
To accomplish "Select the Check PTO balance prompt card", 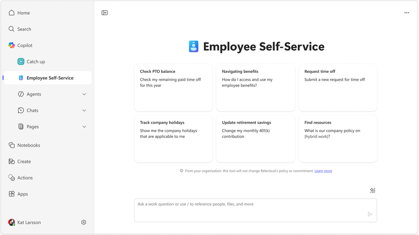I will pos(173,88).
